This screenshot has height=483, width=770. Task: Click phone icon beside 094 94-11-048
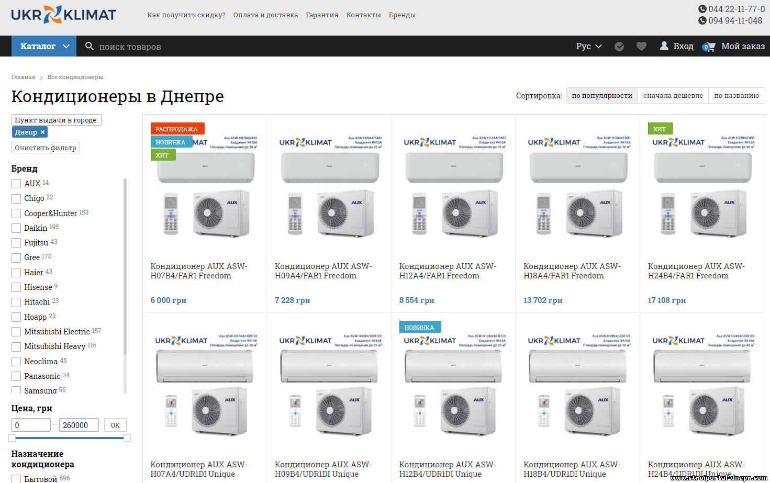[702, 20]
